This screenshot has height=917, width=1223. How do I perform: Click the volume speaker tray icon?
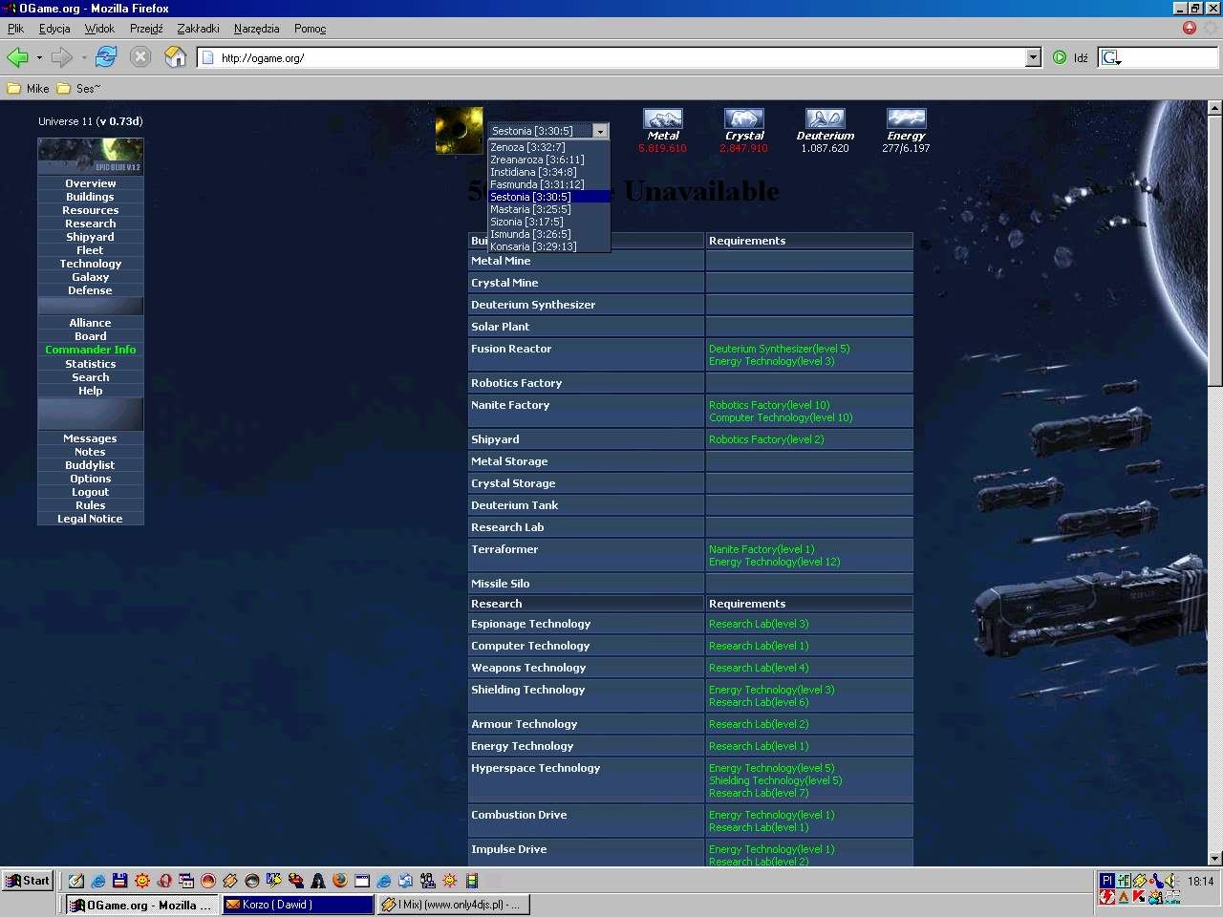click(1170, 880)
